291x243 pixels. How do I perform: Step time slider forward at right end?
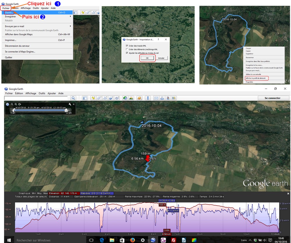point(69,110)
